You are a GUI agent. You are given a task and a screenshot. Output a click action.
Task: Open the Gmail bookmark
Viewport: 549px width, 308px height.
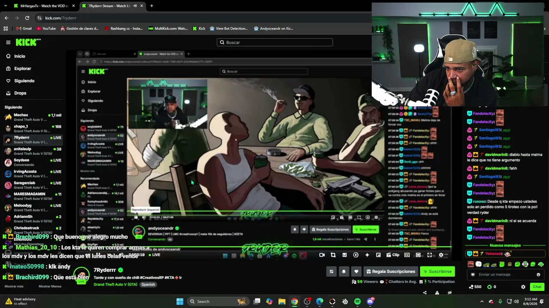coord(24,29)
